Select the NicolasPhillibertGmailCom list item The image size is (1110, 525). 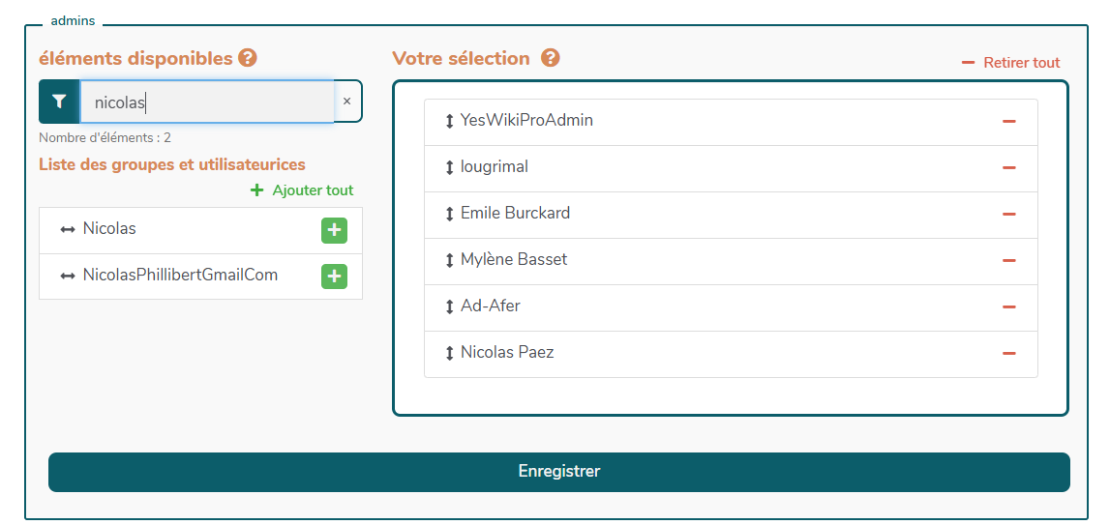click(180, 276)
